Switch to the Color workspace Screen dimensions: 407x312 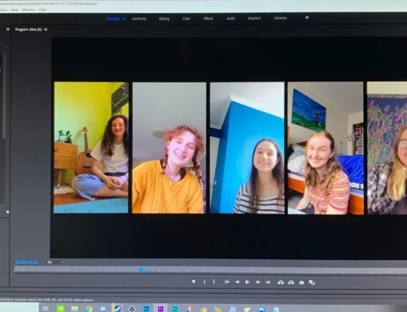[186, 19]
